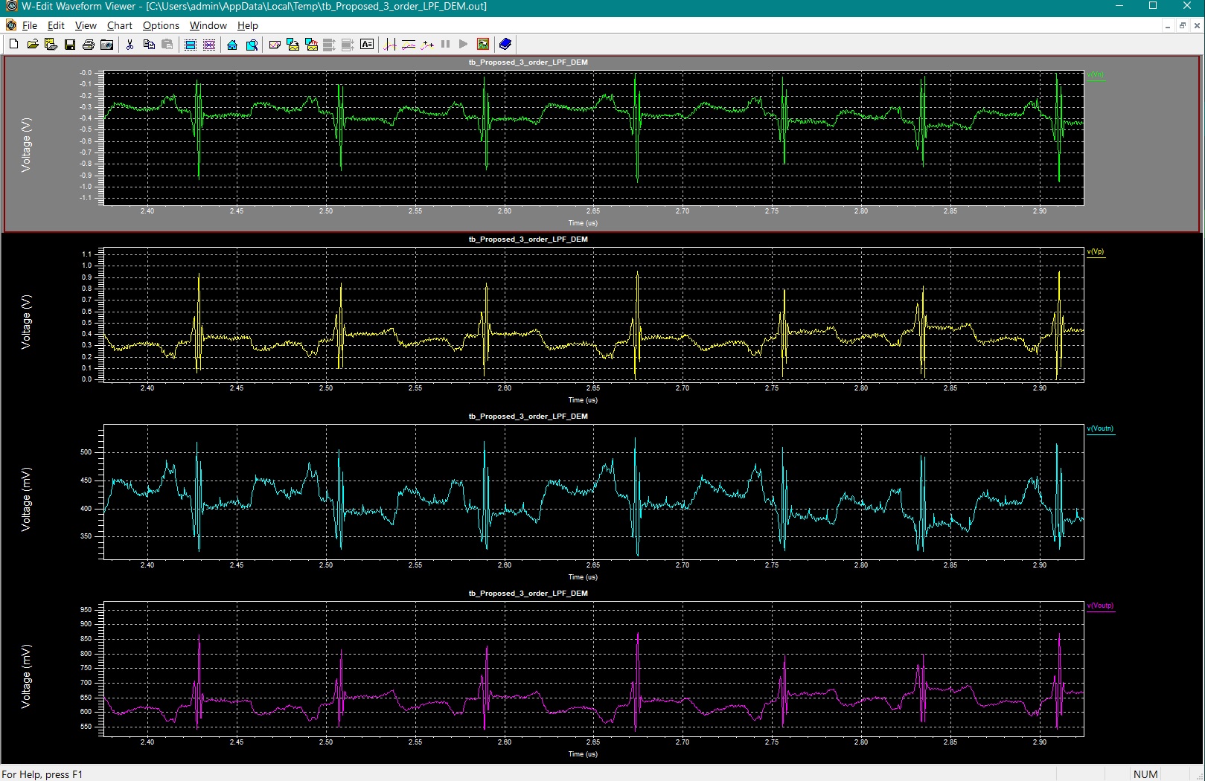The width and height of the screenshot is (1205, 781).
Task: Save the waveform with the floppy disk icon
Action: [69, 45]
